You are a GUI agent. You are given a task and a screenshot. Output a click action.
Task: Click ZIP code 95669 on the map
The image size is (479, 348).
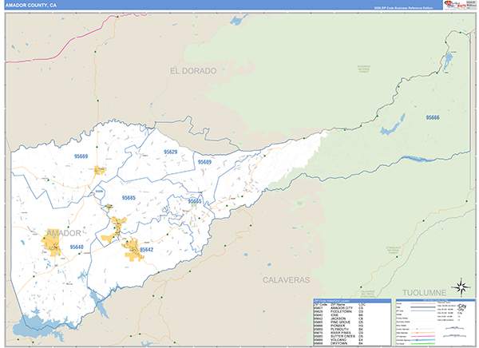[x=81, y=156]
